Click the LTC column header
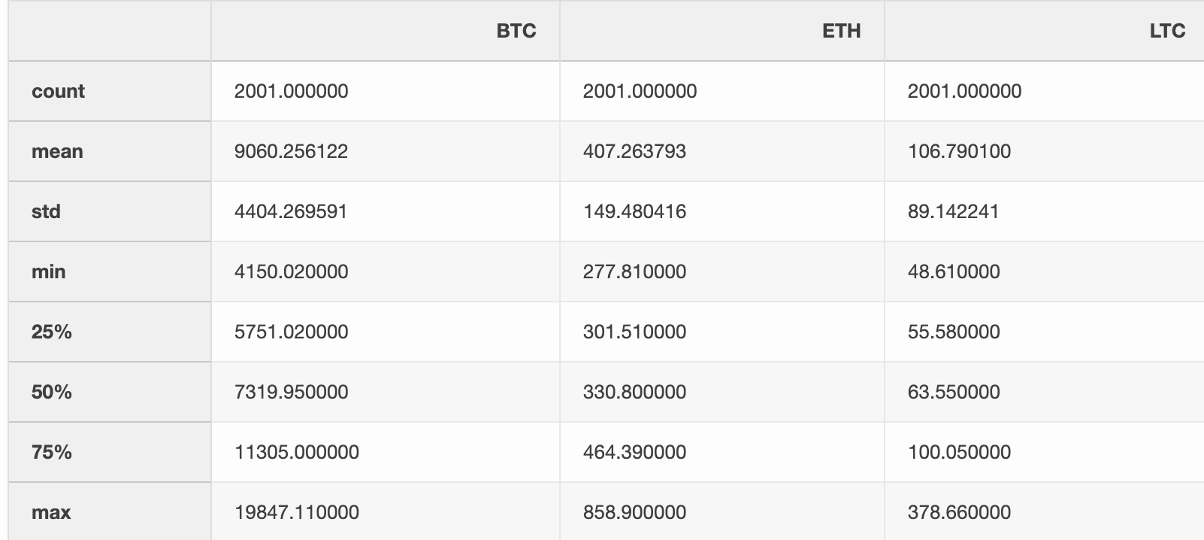1204x540 pixels. click(x=1166, y=31)
